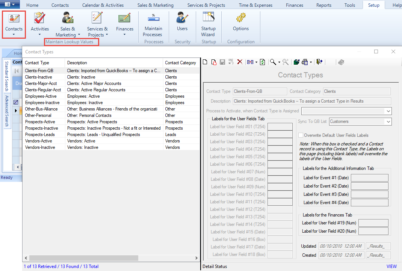Click the green refresh record icon
The height and width of the screenshot is (271, 402).
click(263, 62)
